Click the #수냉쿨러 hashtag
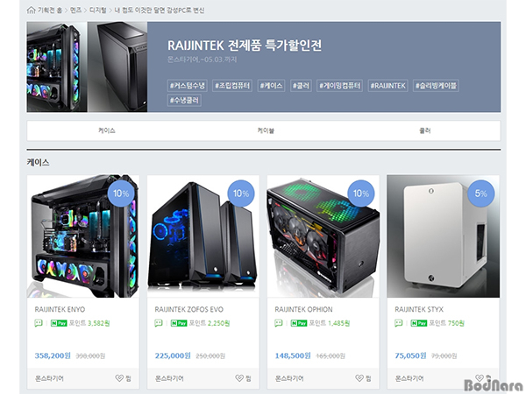 point(184,100)
